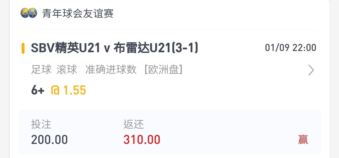Click the yellow bar beside match title
339x158 pixels.
[23, 48]
